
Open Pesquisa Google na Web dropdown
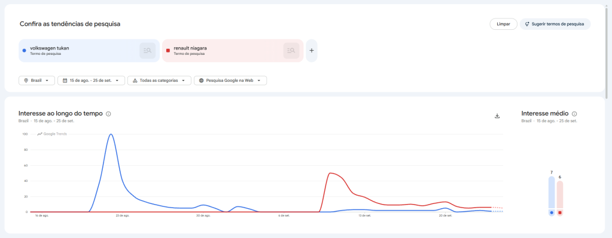230,81
